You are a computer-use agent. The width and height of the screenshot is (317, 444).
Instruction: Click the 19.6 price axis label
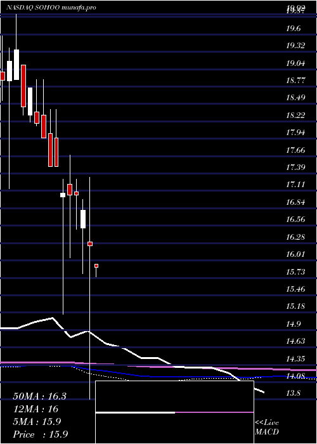(x=294, y=29)
